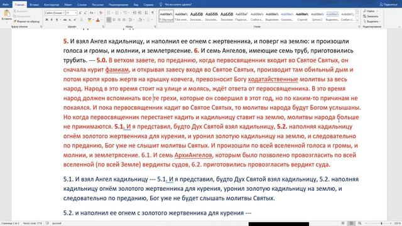Switch to the Review (Рецензирование) tab

[x=119, y=4]
